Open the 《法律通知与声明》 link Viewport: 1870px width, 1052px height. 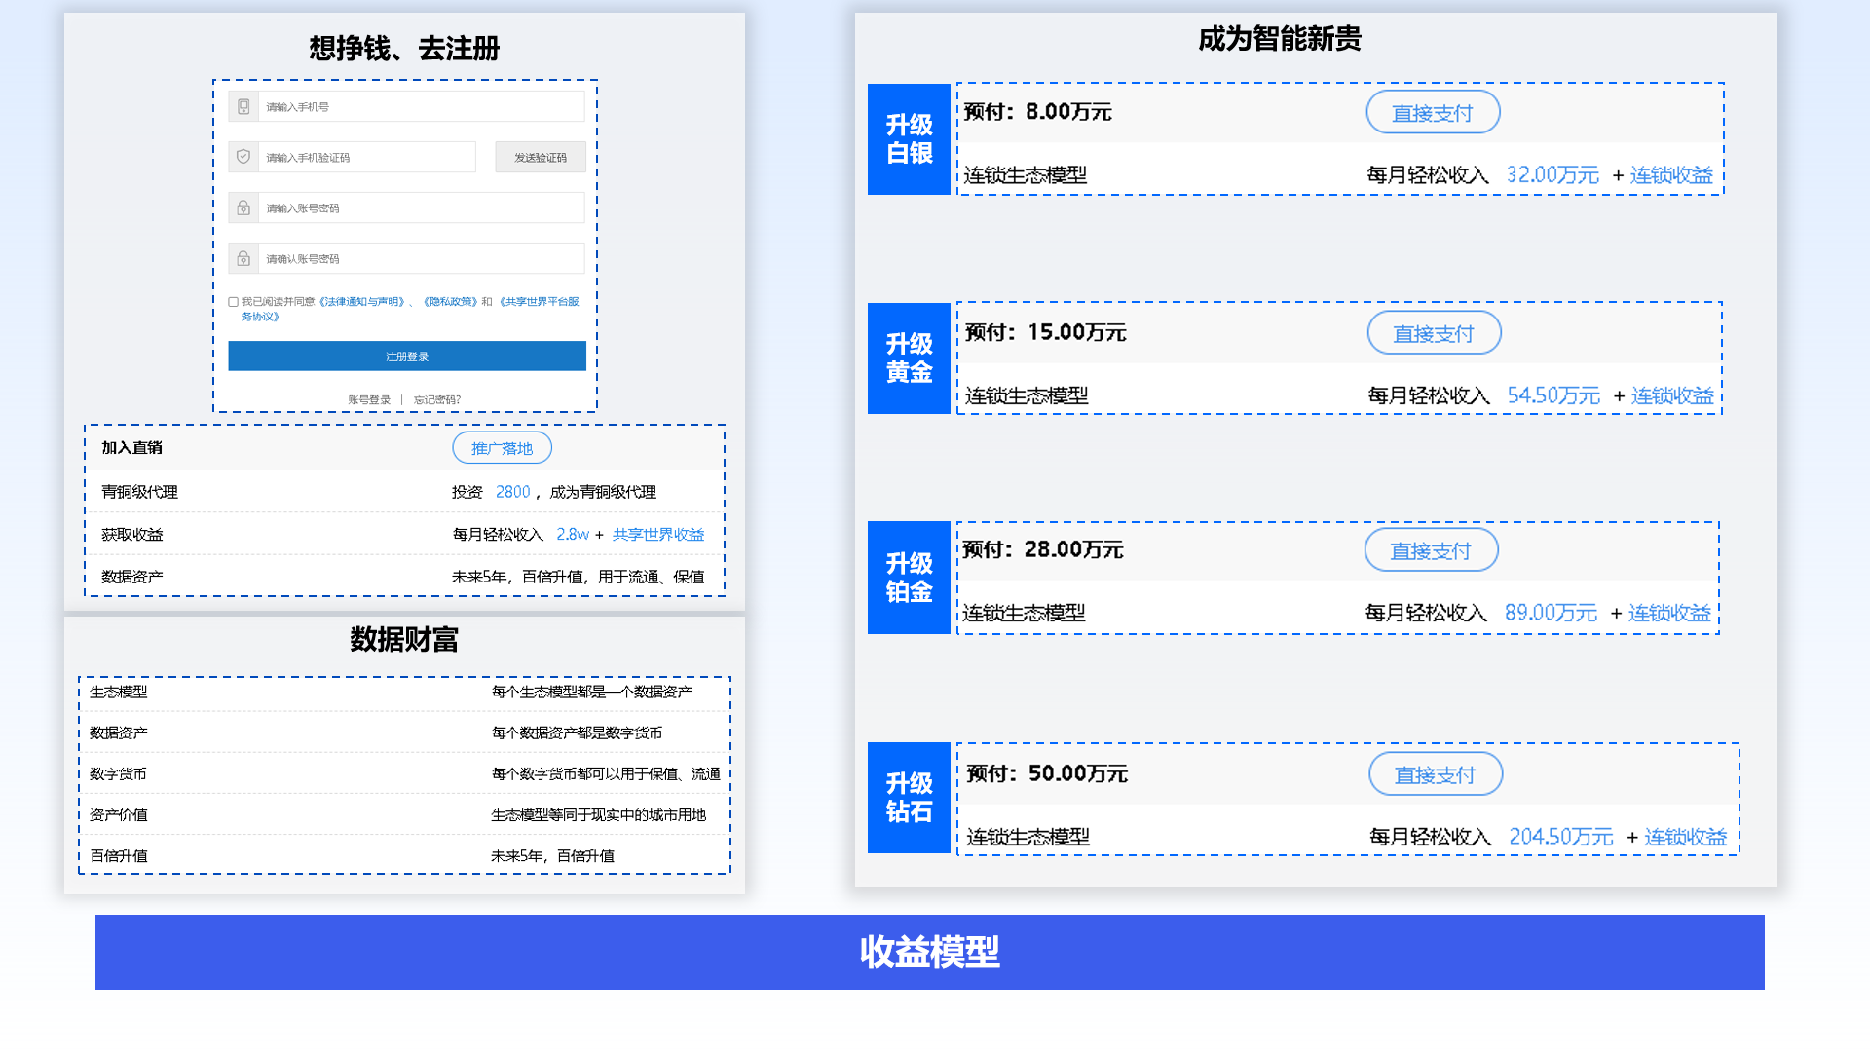click(363, 302)
